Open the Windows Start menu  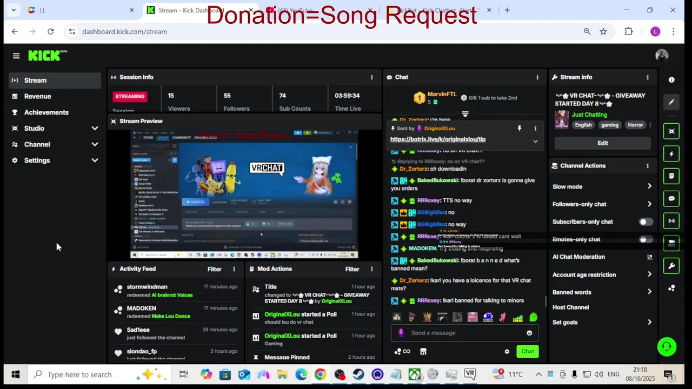tap(15, 374)
